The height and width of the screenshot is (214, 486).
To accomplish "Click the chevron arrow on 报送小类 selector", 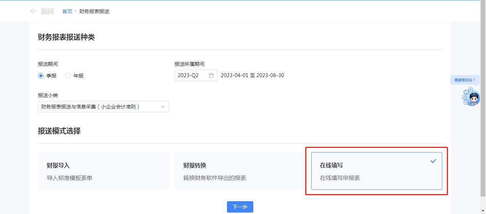I will [x=163, y=107].
